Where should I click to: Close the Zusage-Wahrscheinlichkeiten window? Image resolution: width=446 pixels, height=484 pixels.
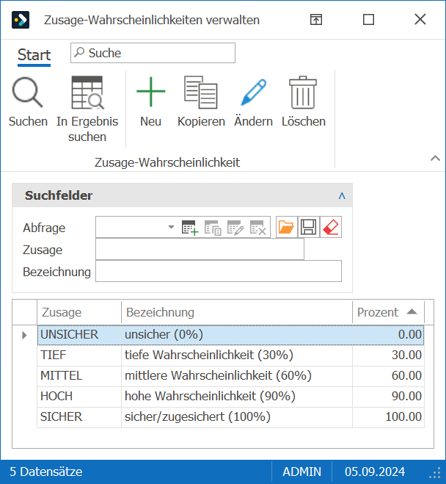(x=420, y=19)
